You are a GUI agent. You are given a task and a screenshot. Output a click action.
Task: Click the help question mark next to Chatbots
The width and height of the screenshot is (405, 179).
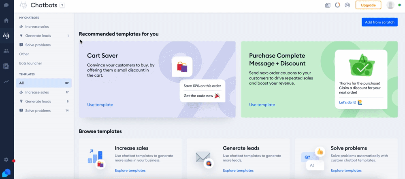pyautogui.click(x=62, y=5)
